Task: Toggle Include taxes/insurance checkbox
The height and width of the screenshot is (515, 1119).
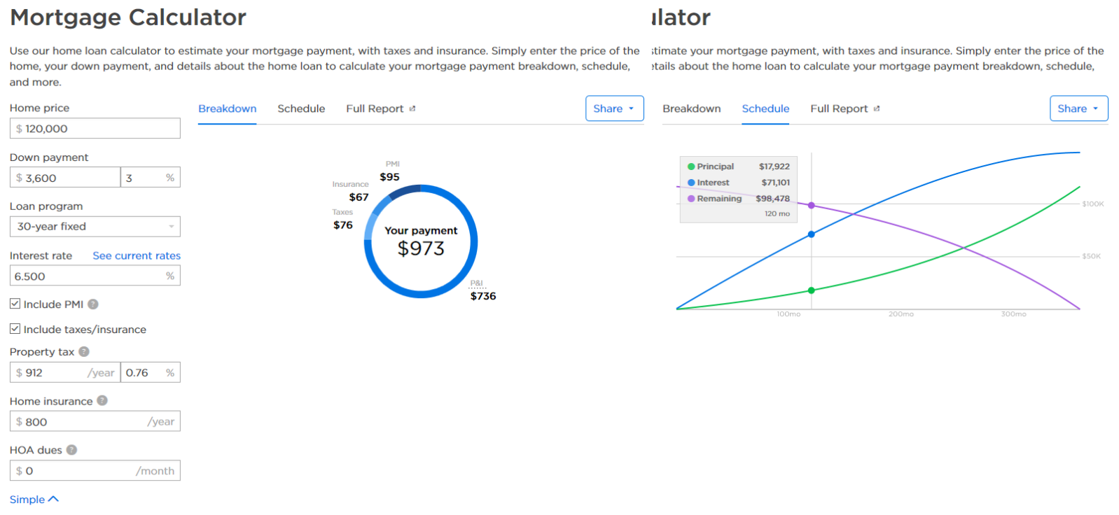Action: [x=15, y=329]
